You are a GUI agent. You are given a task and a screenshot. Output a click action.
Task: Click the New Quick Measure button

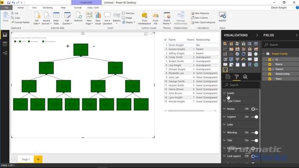click(x=203, y=22)
